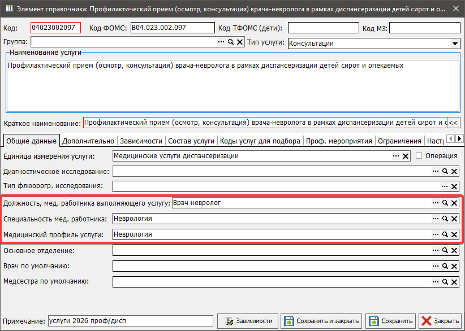Browse Диагностическое исследование options
This screenshot has width=465, height=331.
[436, 171]
